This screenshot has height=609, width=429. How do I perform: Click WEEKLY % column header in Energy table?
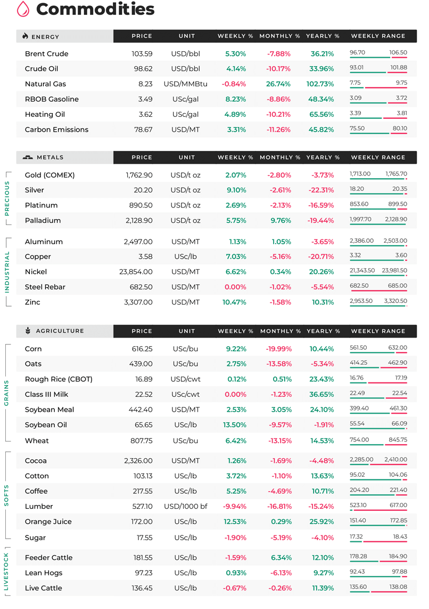(235, 36)
